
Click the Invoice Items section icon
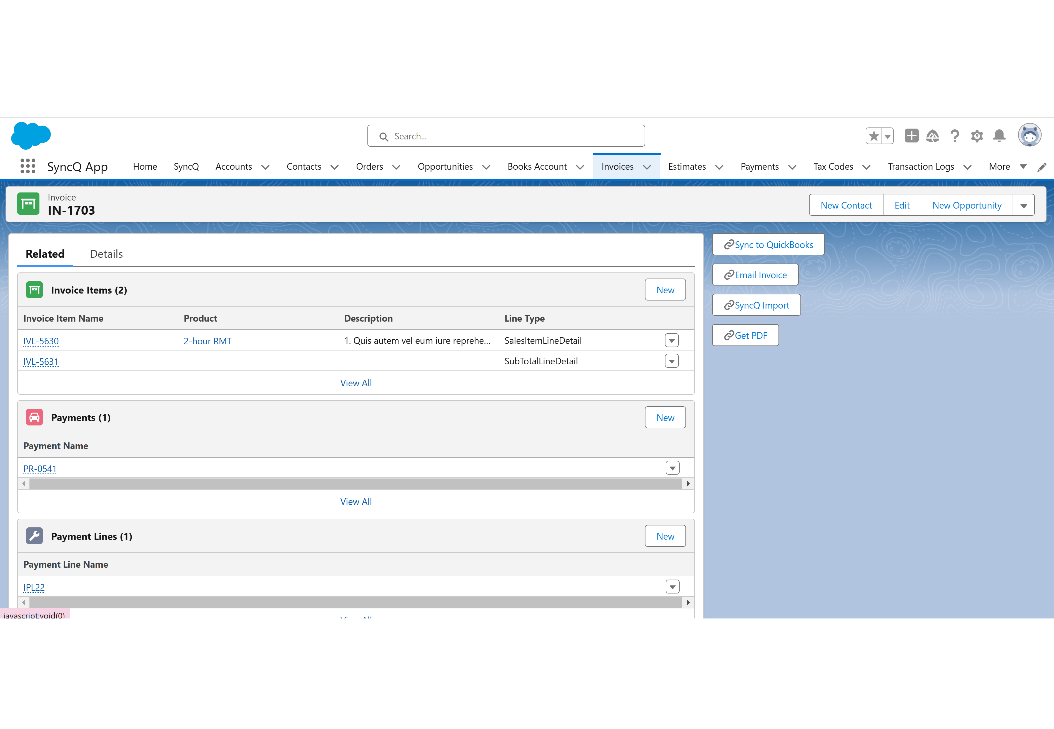[x=34, y=290]
